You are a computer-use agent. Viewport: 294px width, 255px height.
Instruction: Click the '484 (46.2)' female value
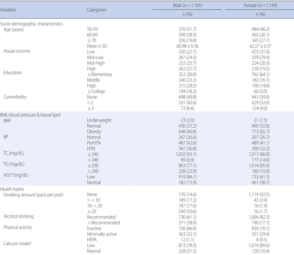coord(260,29)
